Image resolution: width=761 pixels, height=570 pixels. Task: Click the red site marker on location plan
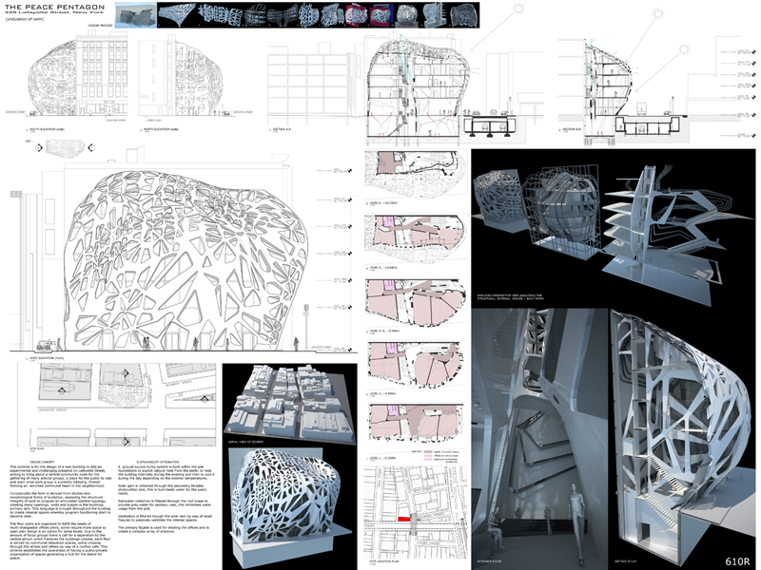point(403,520)
